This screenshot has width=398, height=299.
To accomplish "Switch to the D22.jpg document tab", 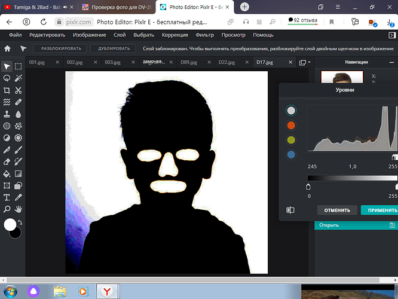I will [x=226, y=62].
